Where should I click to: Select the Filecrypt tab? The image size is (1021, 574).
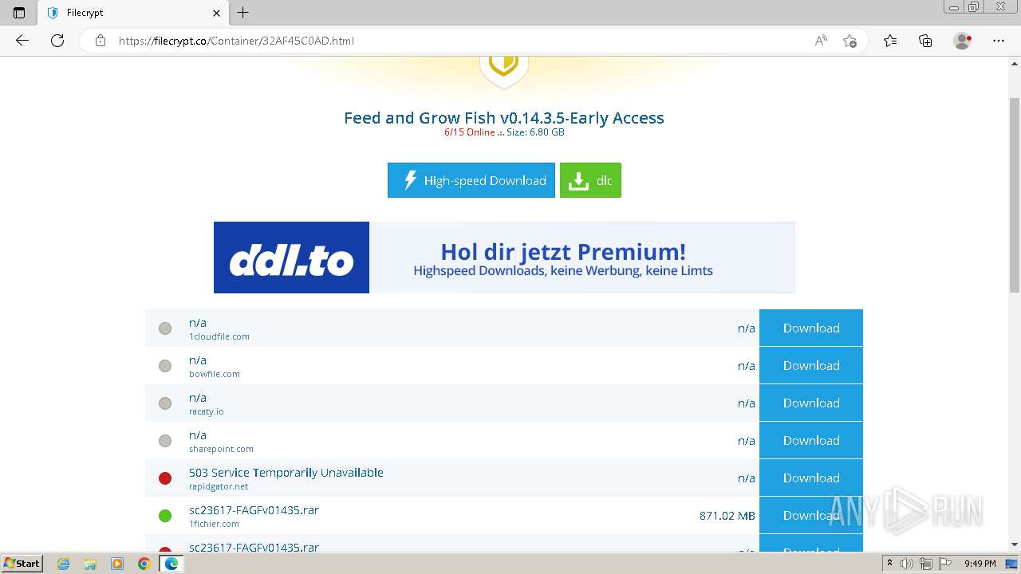132,13
